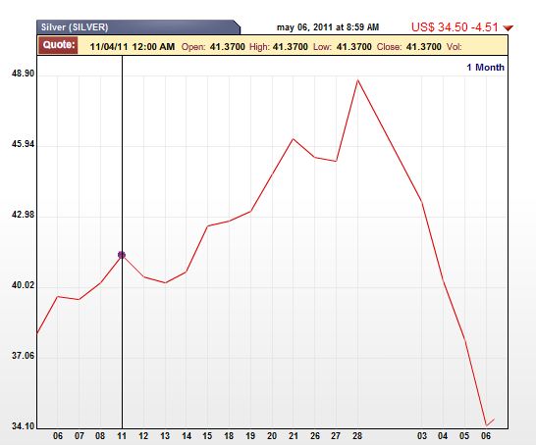Click the 28 date label on x-axis

tap(357, 436)
